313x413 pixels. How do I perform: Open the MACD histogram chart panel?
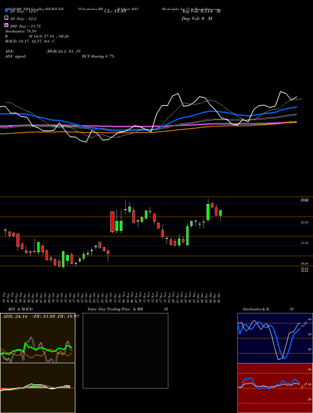point(38,388)
